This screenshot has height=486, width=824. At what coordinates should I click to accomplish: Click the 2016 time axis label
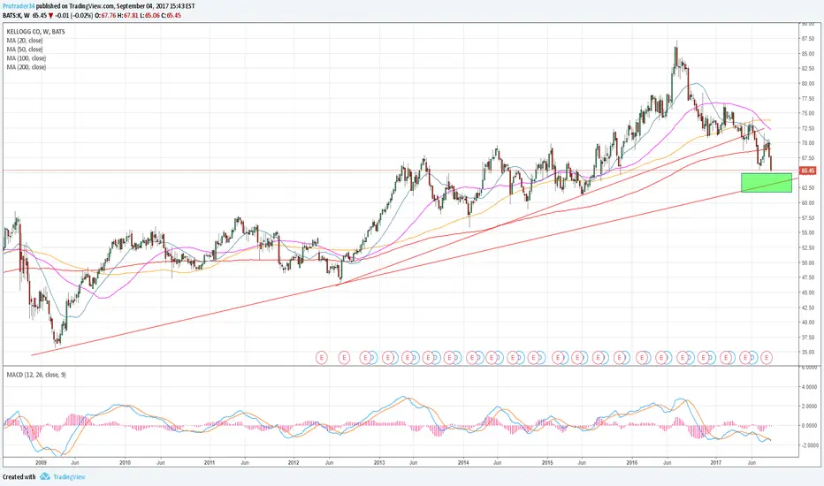point(632,463)
